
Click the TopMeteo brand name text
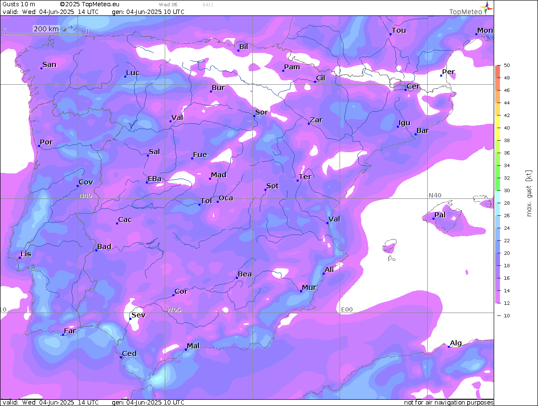coord(466,12)
